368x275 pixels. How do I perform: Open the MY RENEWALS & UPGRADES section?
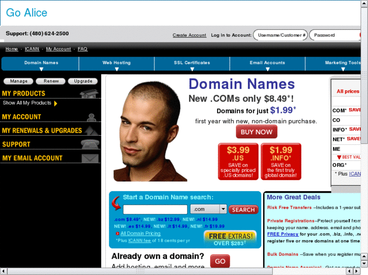[42, 131]
